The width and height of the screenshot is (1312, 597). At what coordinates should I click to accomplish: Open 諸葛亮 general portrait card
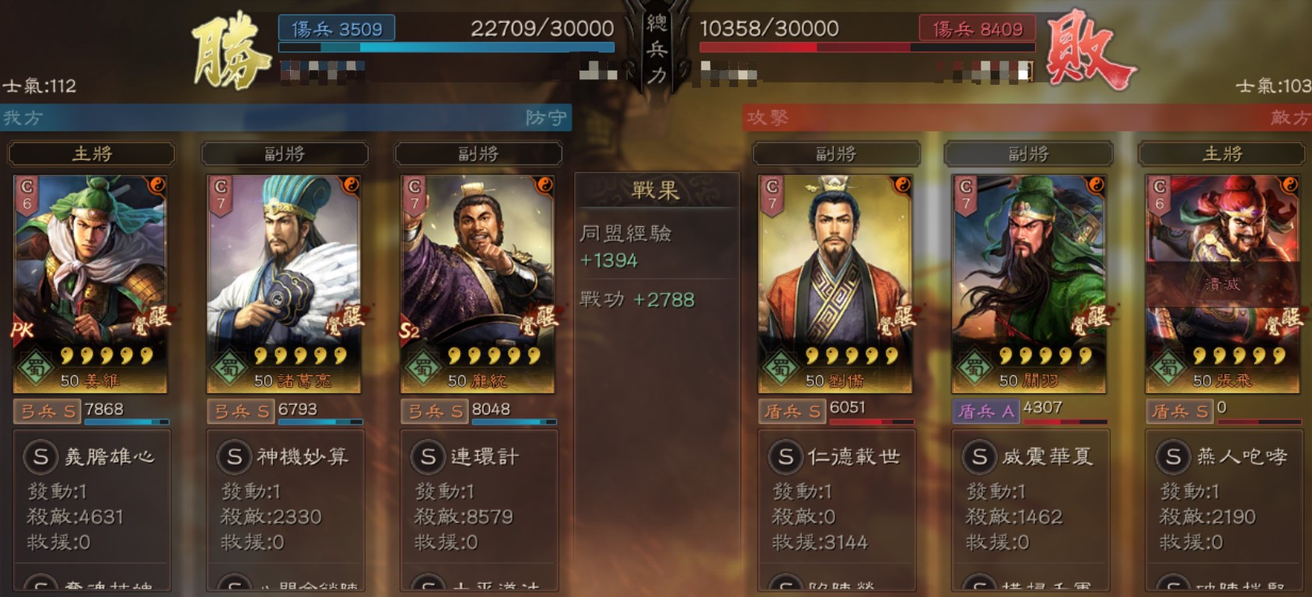[284, 284]
